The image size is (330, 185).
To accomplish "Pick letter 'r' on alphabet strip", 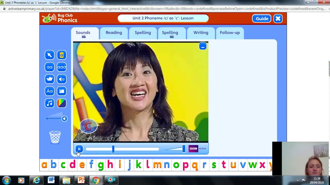I will [204, 165].
